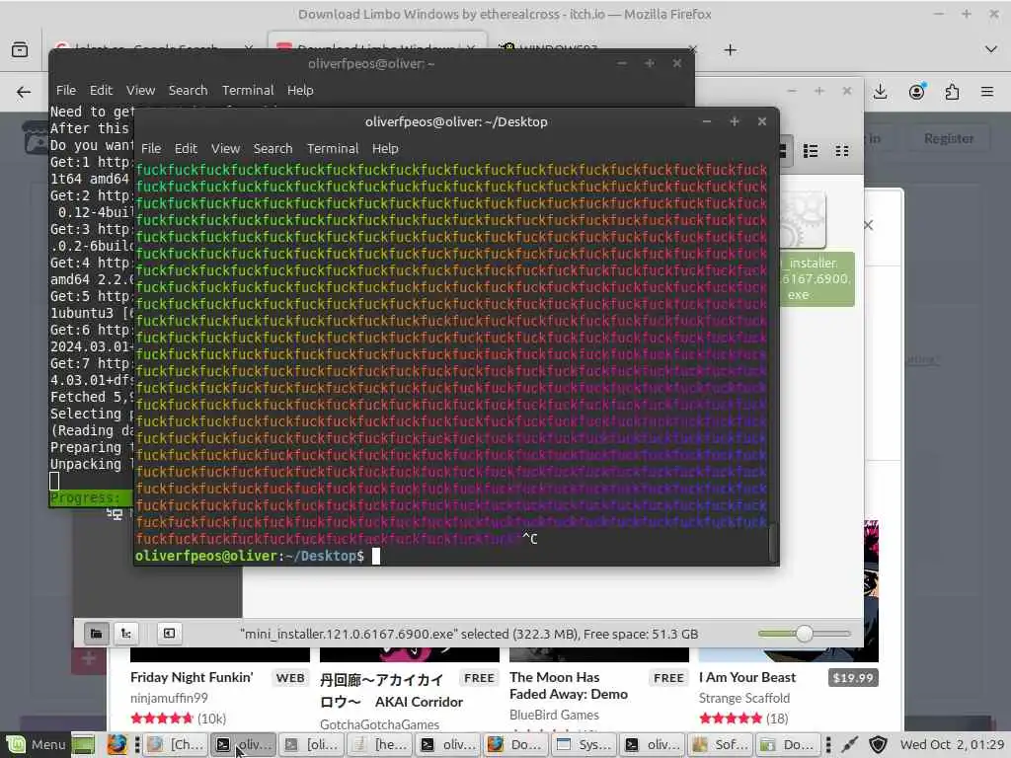The height and width of the screenshot is (758, 1011).
Task: Open the Mint Menu button
Action: (x=38, y=744)
